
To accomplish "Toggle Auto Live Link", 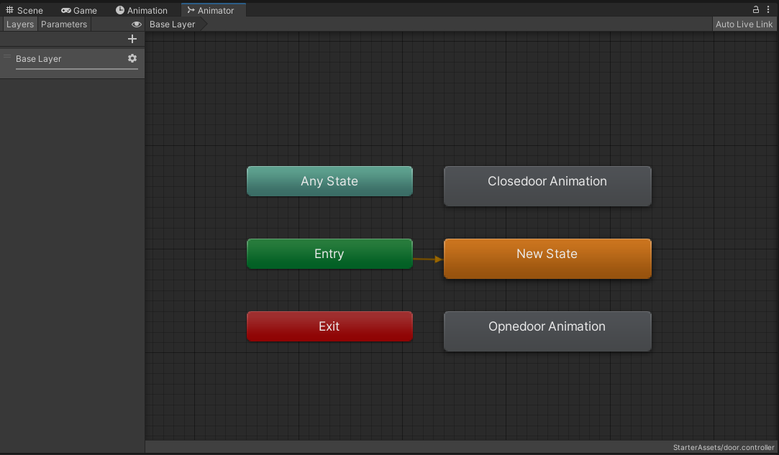I will (x=744, y=24).
